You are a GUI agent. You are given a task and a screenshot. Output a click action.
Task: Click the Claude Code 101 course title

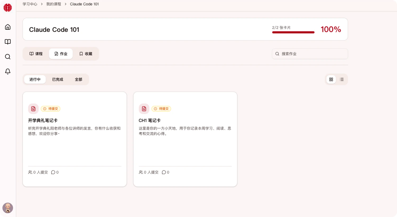point(54,30)
